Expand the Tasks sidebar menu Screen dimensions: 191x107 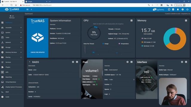coord(12,37)
